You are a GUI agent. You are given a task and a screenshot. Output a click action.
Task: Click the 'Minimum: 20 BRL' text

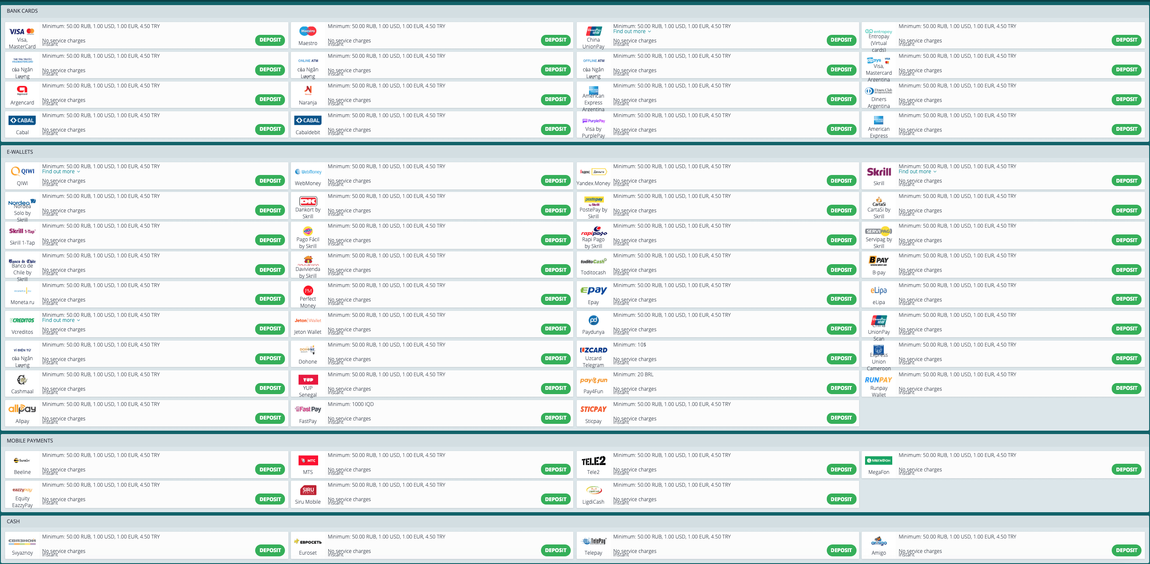(x=633, y=375)
